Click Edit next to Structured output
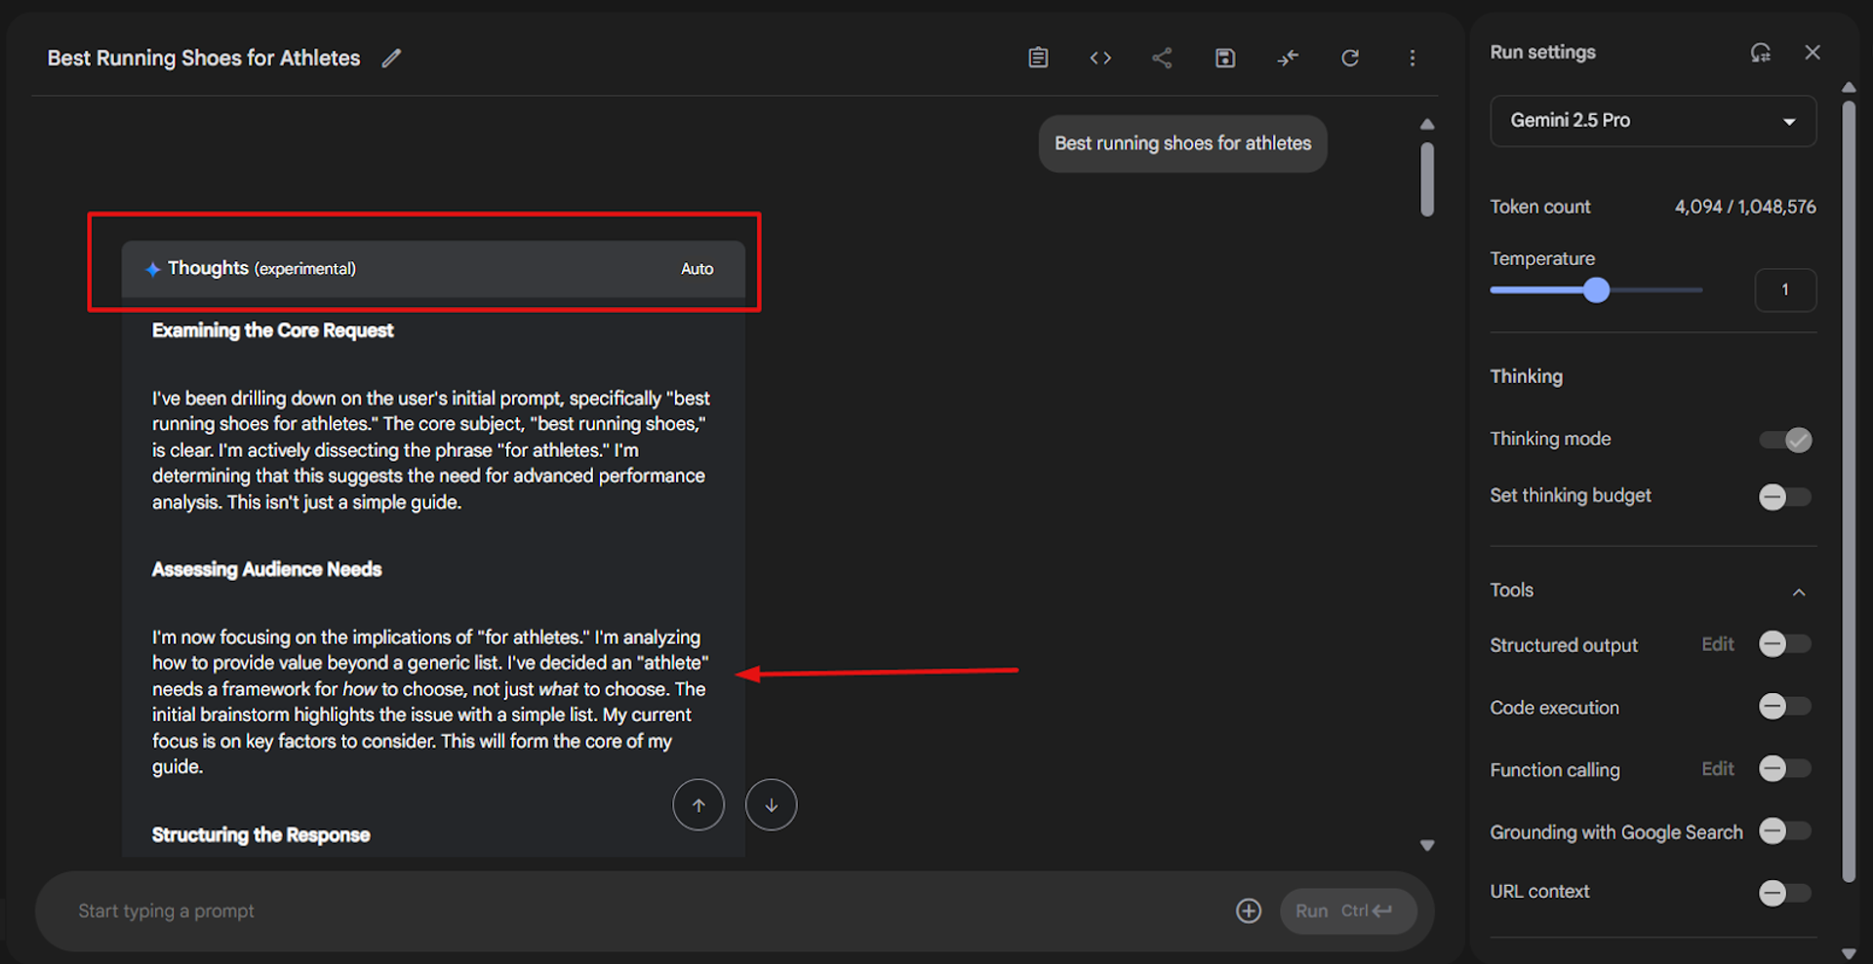 tap(1718, 644)
